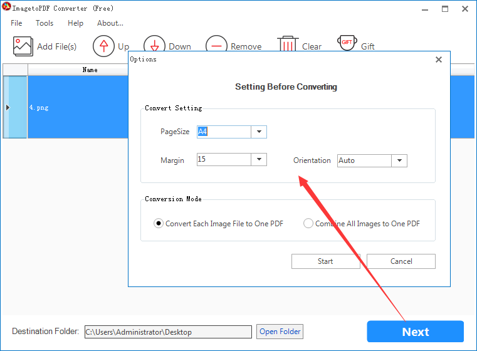Viewport: 477px width, 351px height.
Task: Open the File menu
Action: tap(16, 23)
